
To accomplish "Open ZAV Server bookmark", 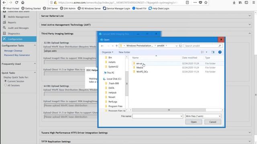I will coord(51,8).
